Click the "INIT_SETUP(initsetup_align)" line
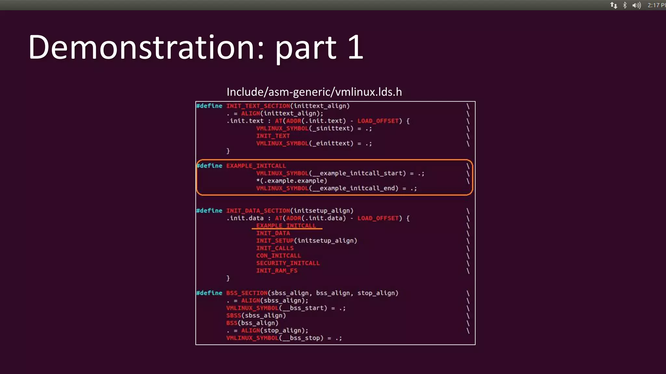This screenshot has height=374, width=666. [307, 241]
